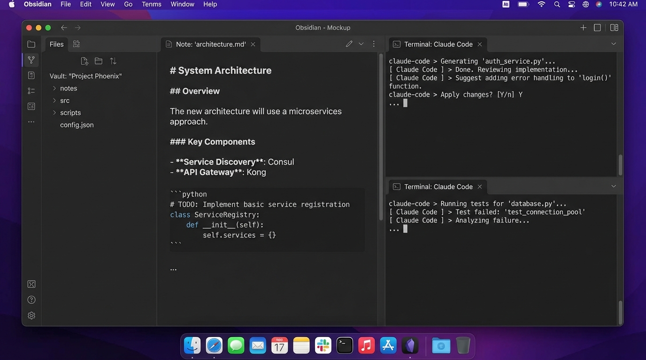646x360 pixels.
Task: Expand the scripts folder
Action: (54, 112)
